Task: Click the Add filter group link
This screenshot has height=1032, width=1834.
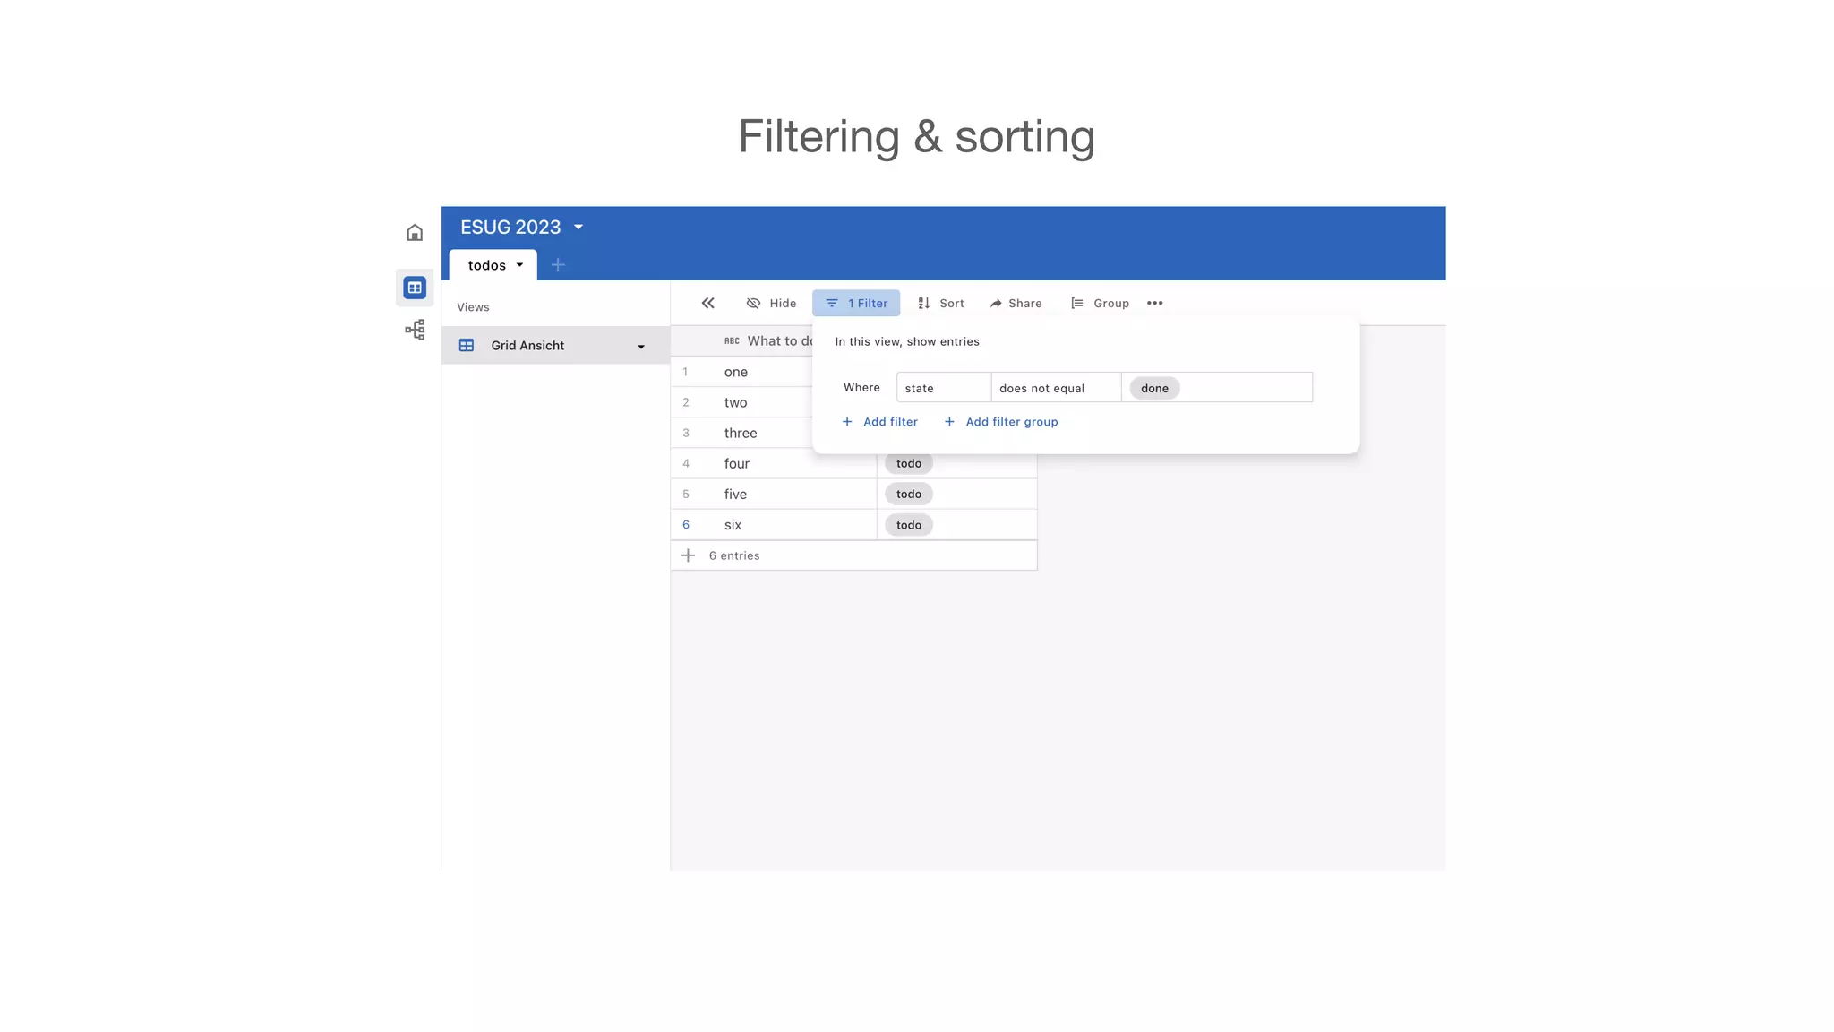Action: pos(1001,422)
